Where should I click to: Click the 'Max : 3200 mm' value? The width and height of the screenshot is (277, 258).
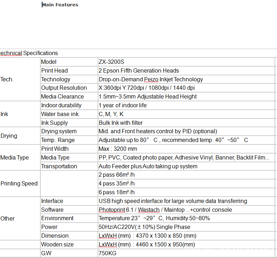(118, 149)
